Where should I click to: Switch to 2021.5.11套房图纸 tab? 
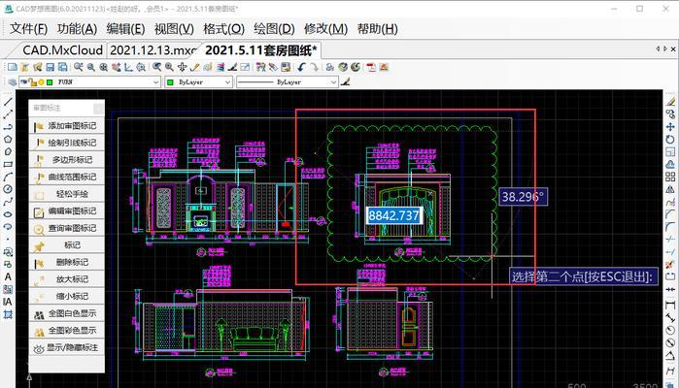tap(260, 50)
